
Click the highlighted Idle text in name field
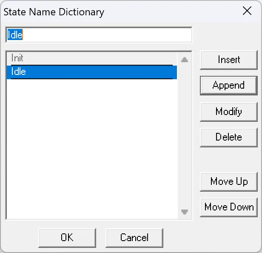[x=15, y=35]
